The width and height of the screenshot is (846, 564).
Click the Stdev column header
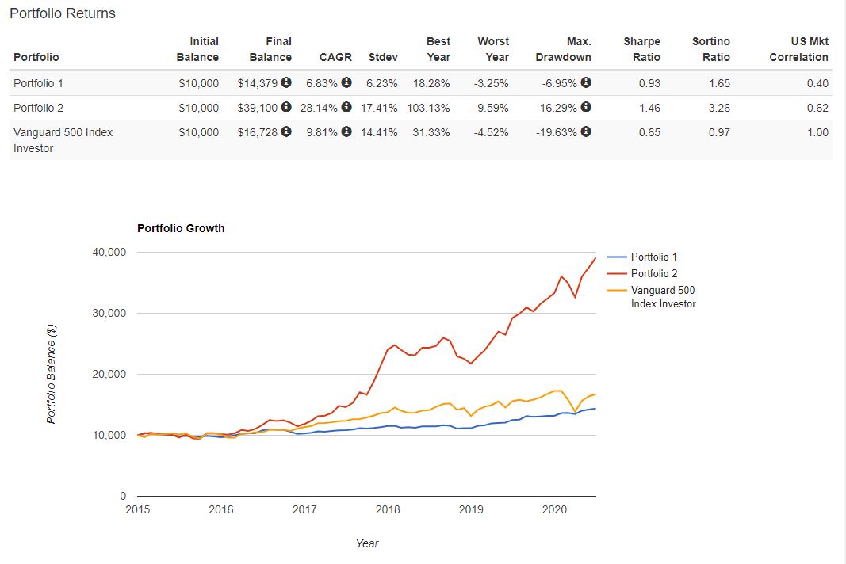(383, 57)
